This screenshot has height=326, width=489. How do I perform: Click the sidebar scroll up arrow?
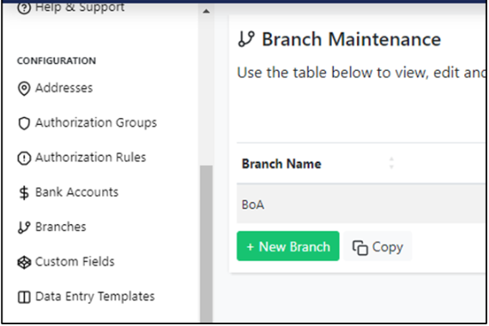206,11
